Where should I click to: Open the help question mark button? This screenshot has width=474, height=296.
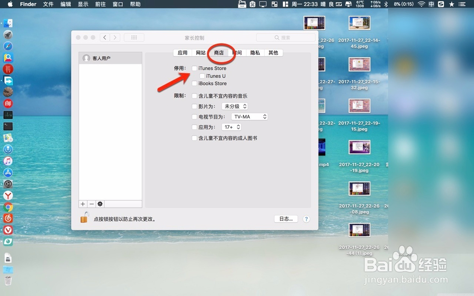pyautogui.click(x=306, y=219)
